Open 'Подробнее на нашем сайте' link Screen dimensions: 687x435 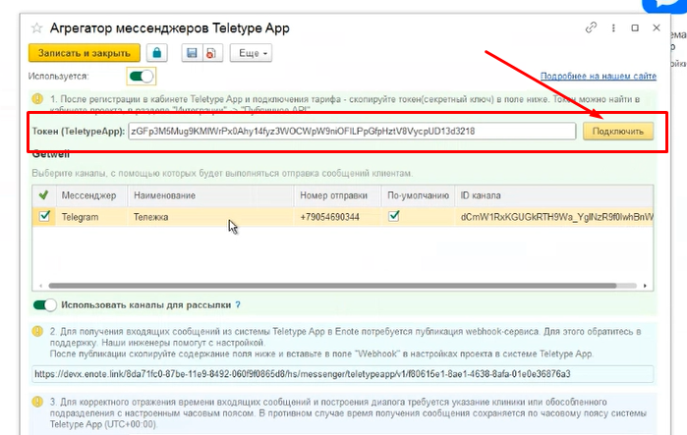coord(598,76)
